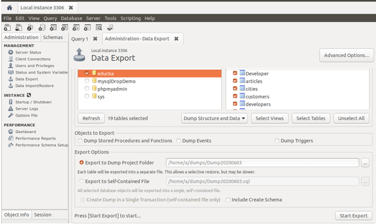The height and width of the screenshot is (224, 376).
Task: Check the phpmyadmin schema checkbox
Action: (87, 89)
